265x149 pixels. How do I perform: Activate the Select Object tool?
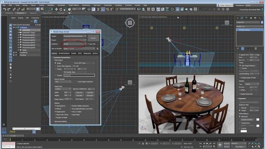tap(38, 9)
